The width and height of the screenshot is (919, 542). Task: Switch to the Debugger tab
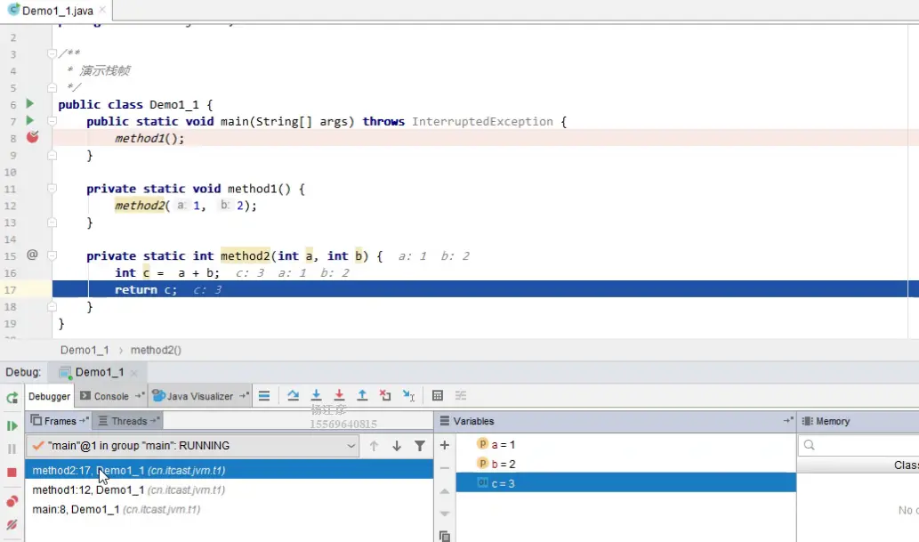49,397
